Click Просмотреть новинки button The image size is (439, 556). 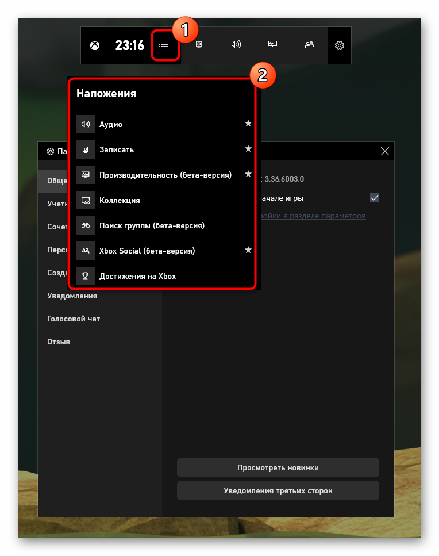[x=278, y=467]
